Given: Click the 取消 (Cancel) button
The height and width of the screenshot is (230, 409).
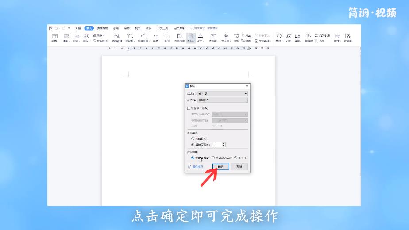Looking at the screenshot, I should [239, 167].
